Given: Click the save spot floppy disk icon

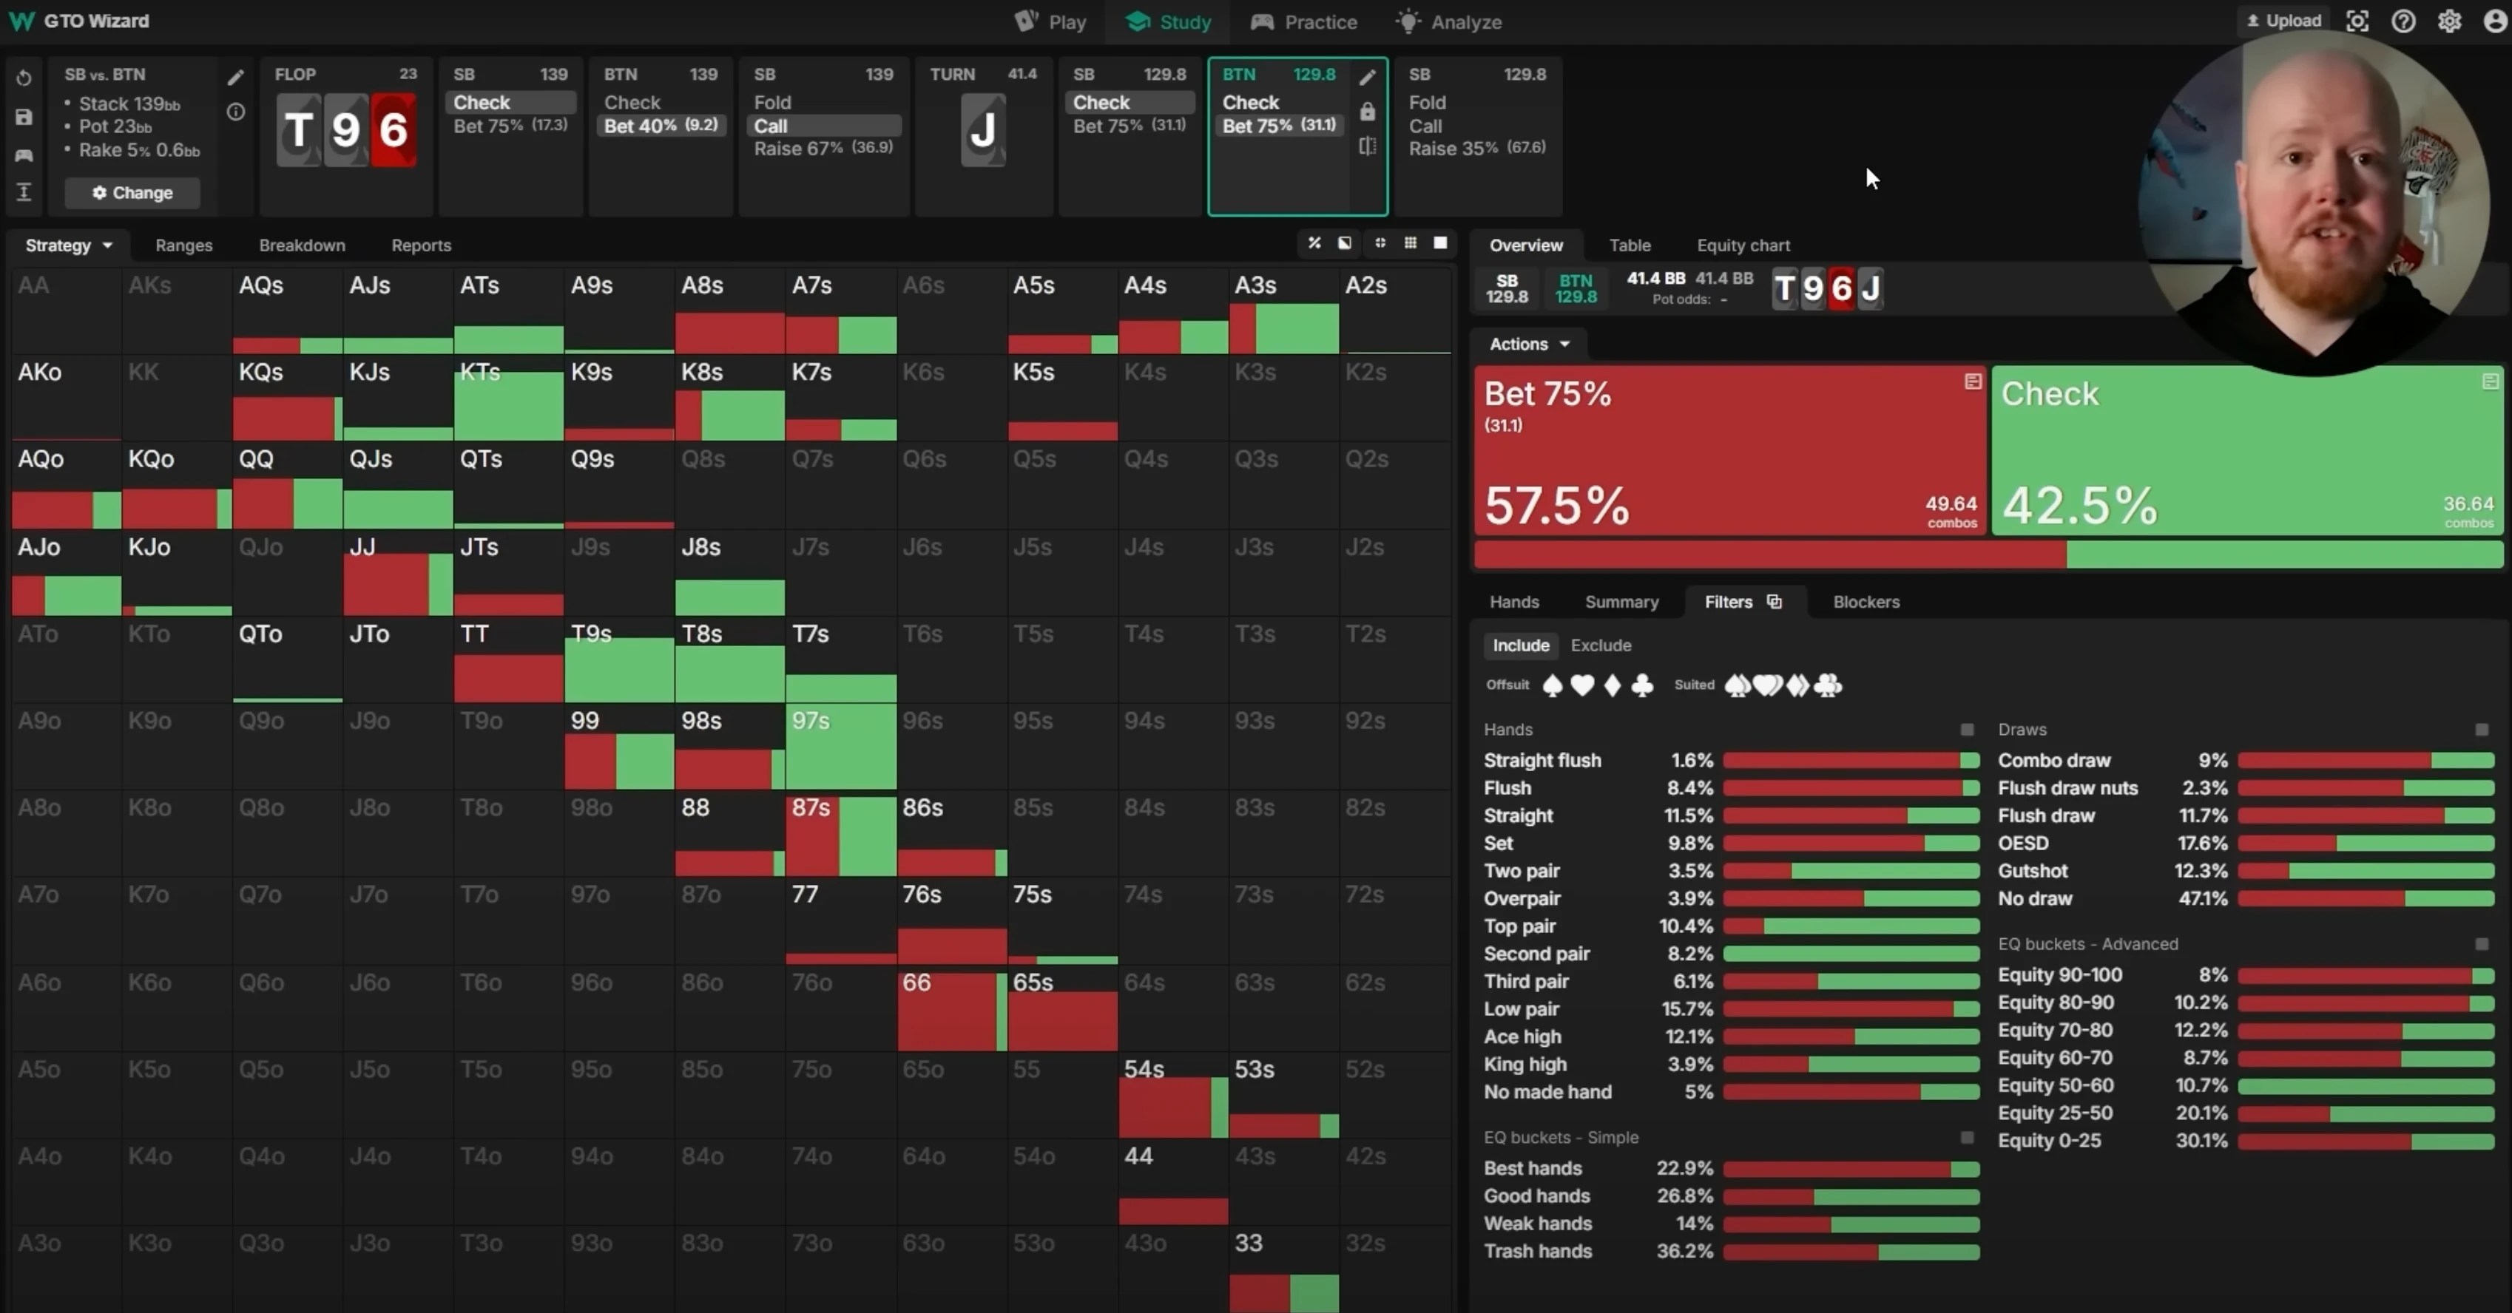Looking at the screenshot, I should point(24,117).
